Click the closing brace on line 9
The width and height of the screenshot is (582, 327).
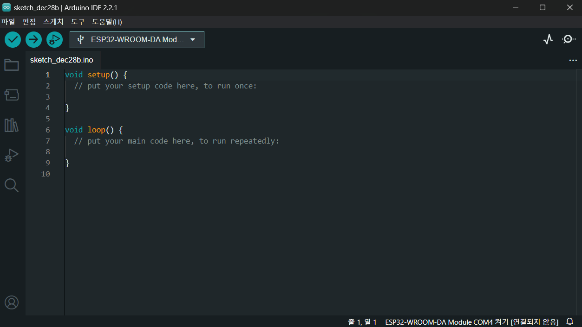coord(67,163)
